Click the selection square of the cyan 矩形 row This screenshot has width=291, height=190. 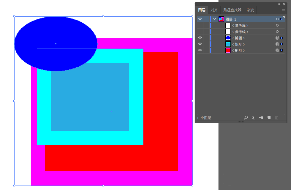[x=281, y=44]
